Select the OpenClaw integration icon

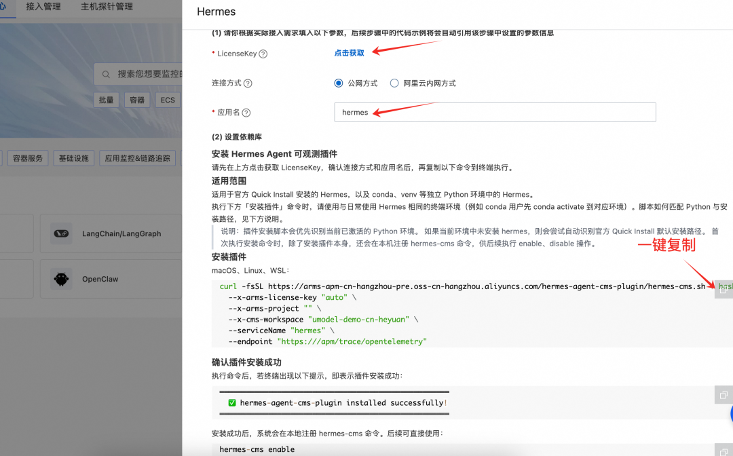click(x=60, y=278)
